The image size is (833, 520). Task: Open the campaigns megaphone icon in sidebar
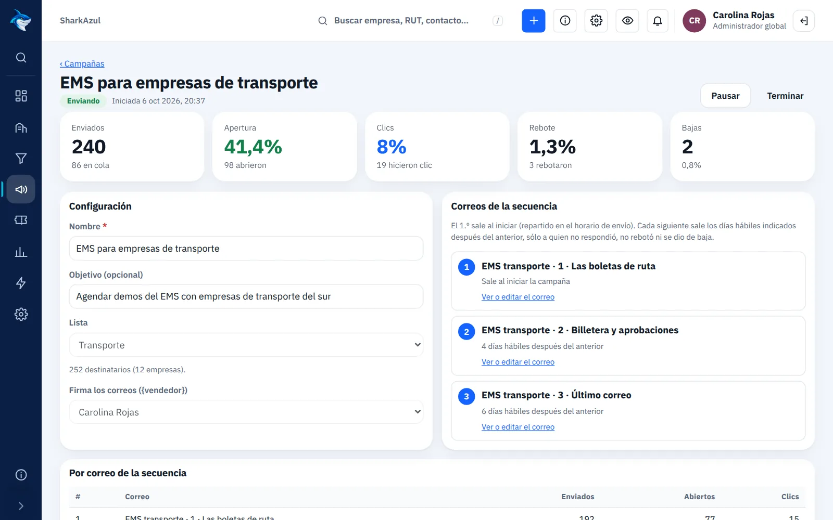tap(21, 189)
